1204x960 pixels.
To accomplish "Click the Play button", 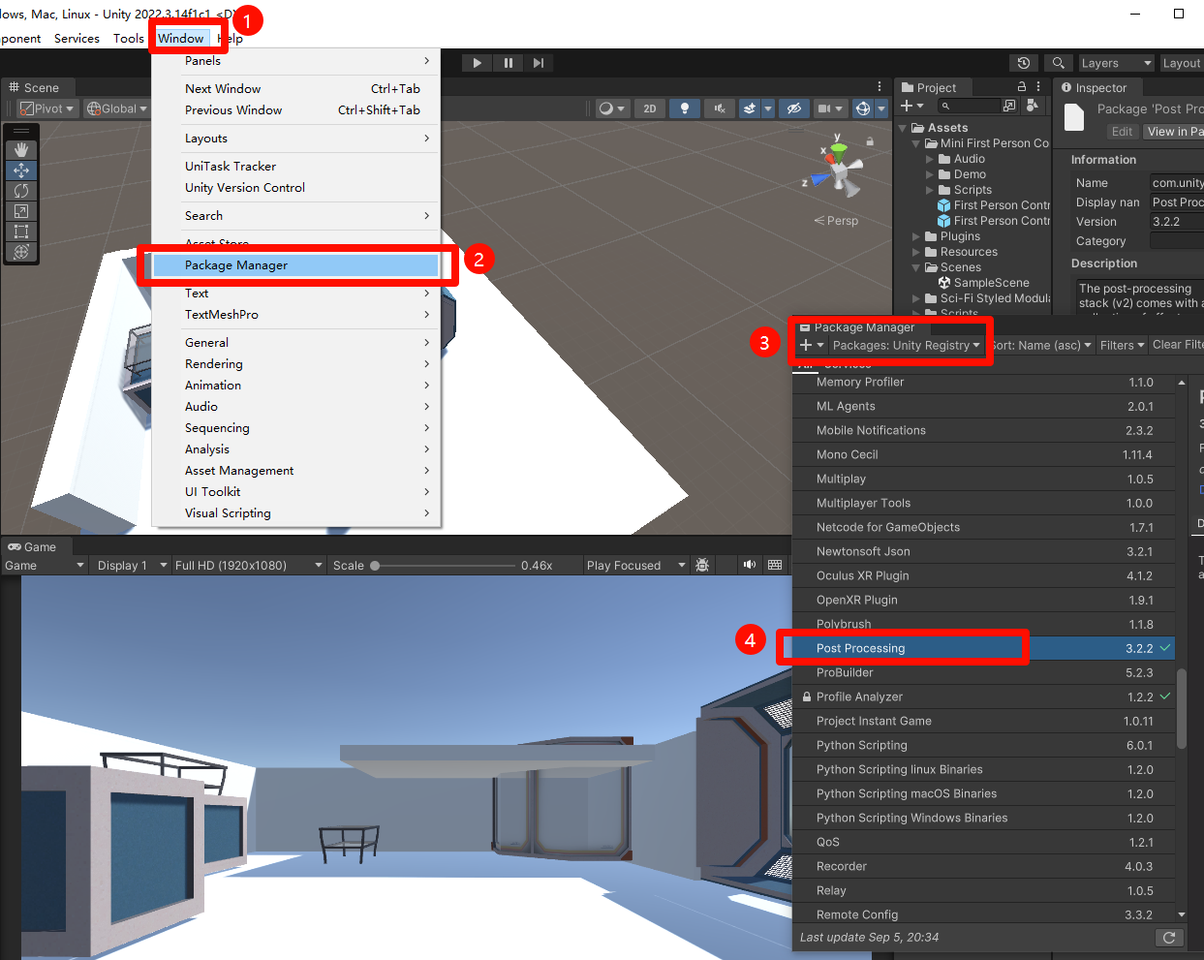I will coord(477,63).
